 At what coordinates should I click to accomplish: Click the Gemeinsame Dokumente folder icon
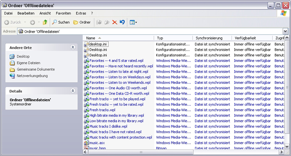point(12,69)
